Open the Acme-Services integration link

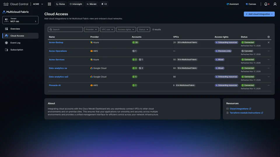click(x=57, y=60)
